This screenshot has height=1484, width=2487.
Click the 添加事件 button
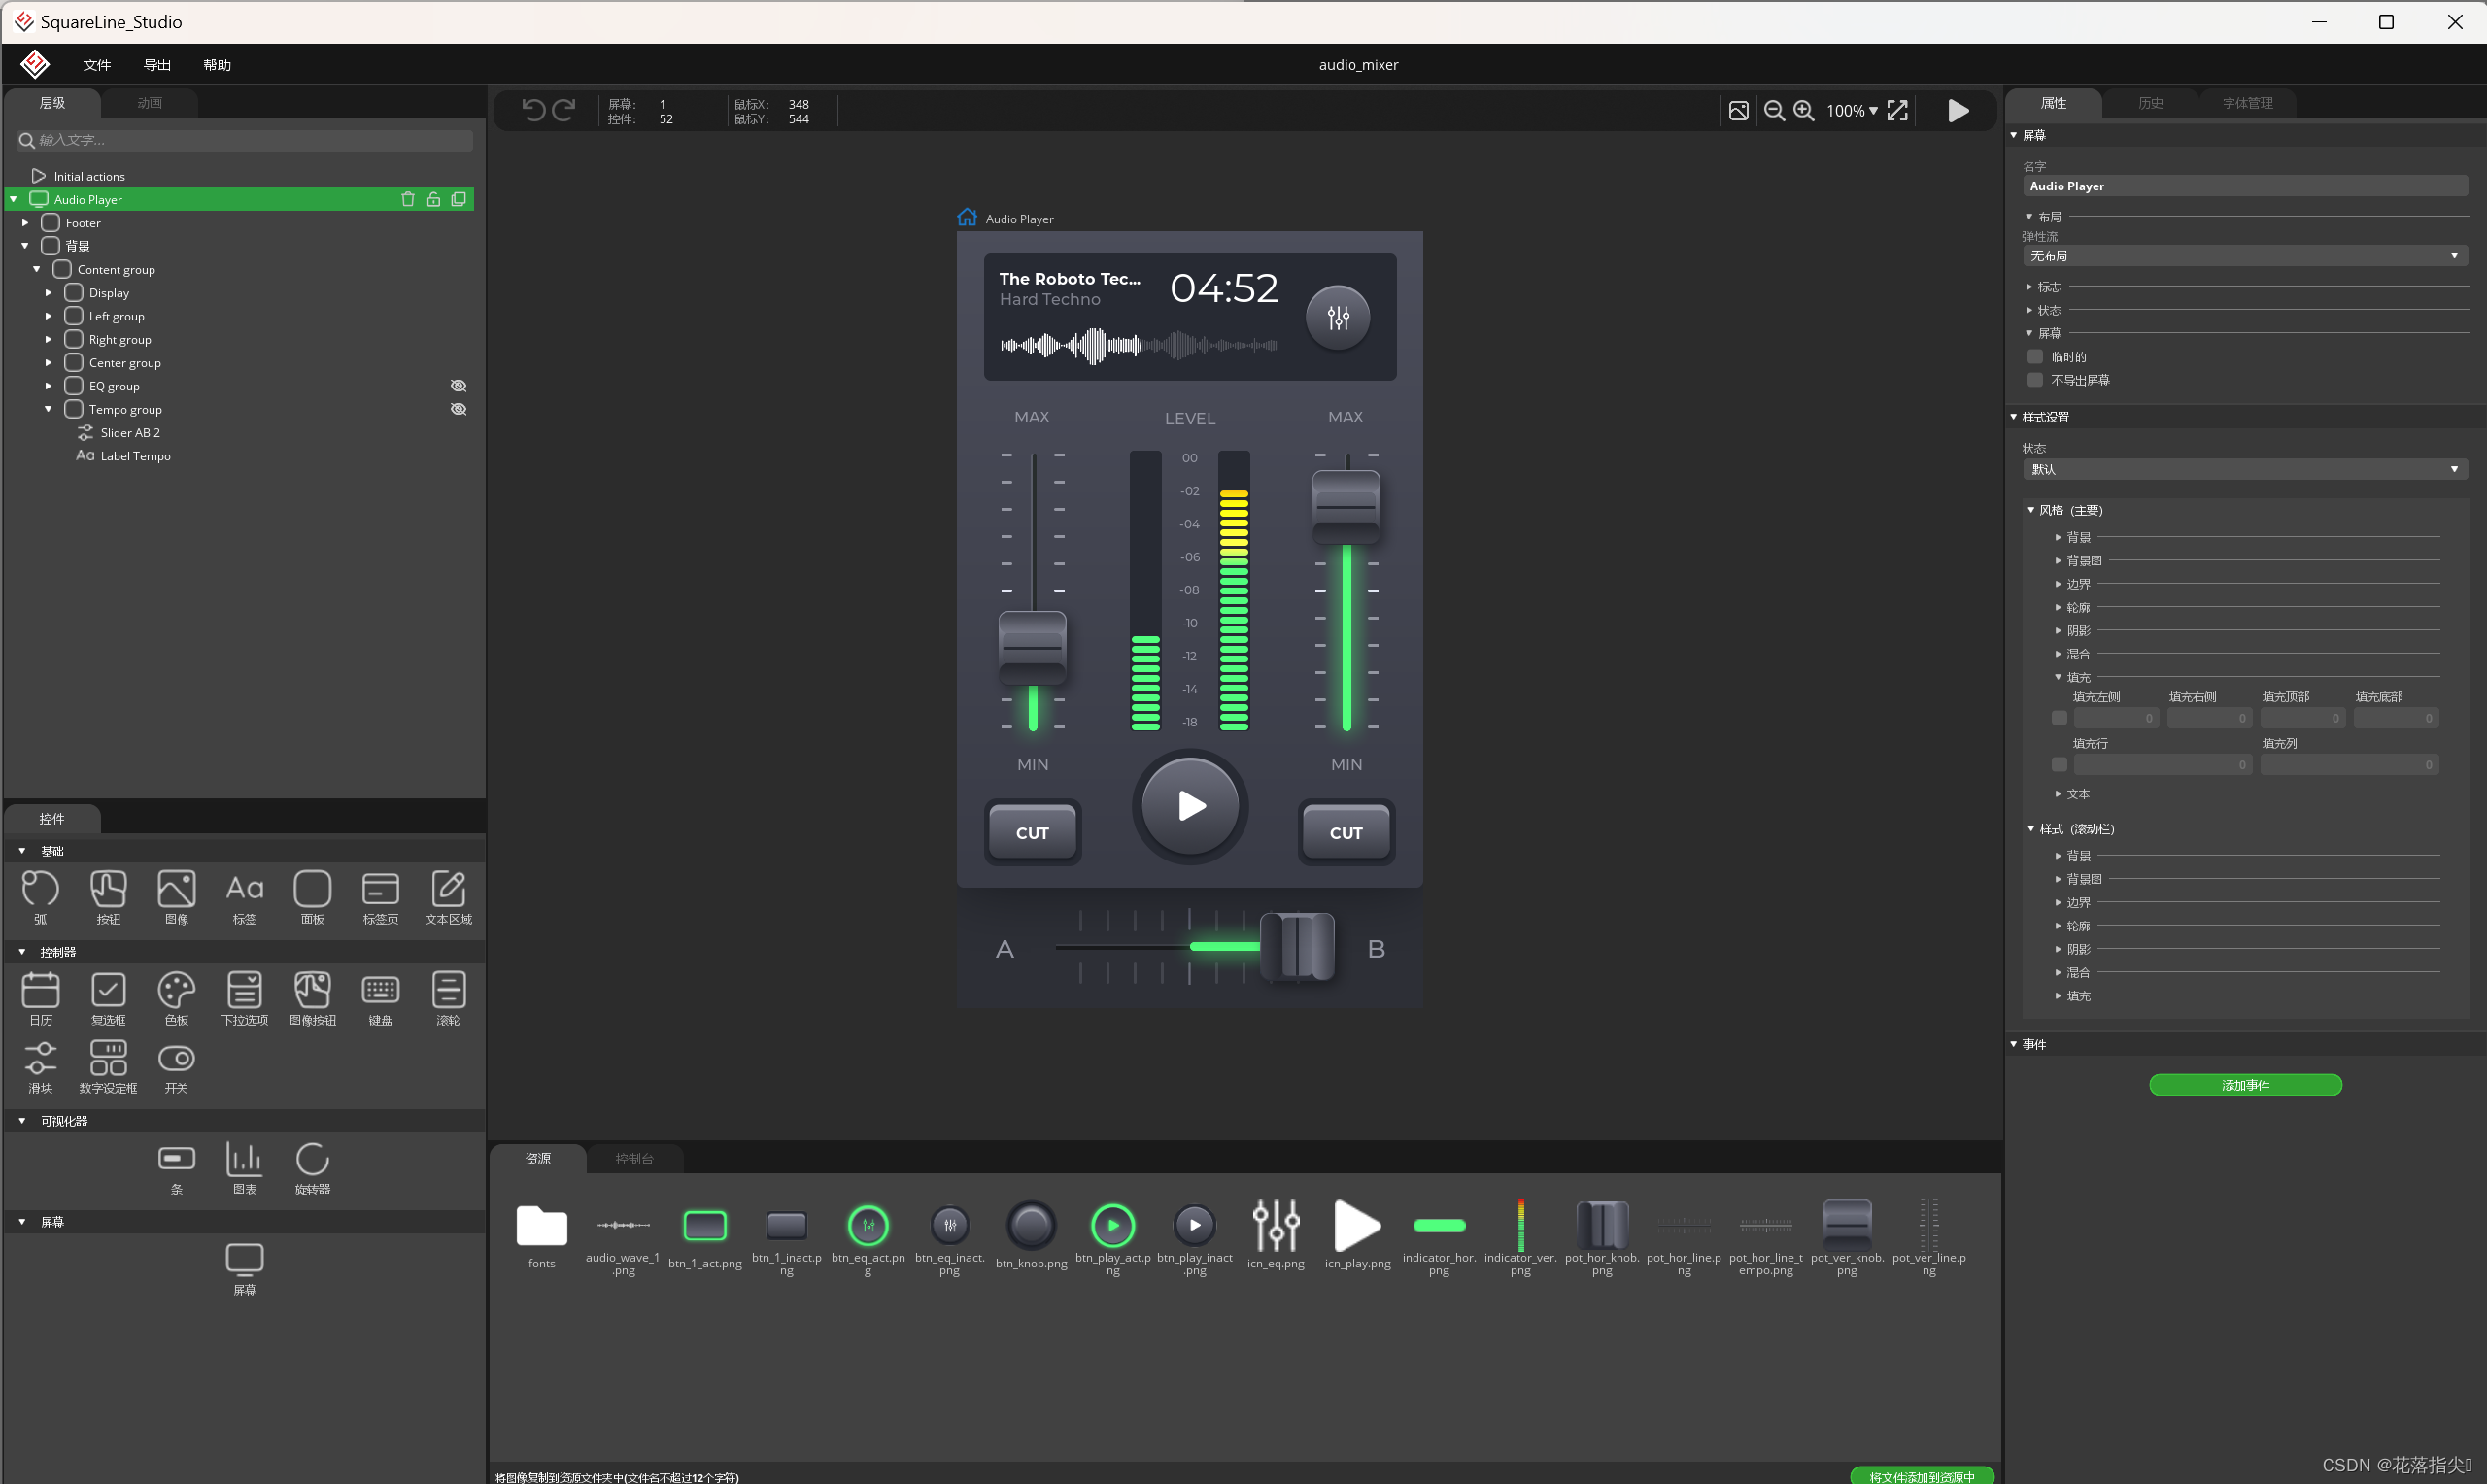[2245, 1083]
